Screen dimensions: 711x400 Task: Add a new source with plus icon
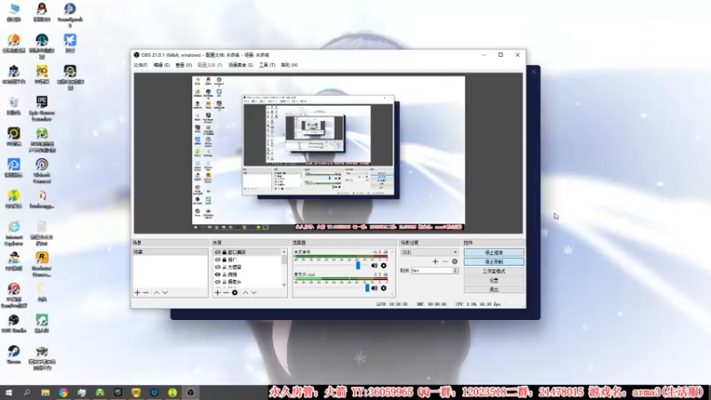coord(218,292)
